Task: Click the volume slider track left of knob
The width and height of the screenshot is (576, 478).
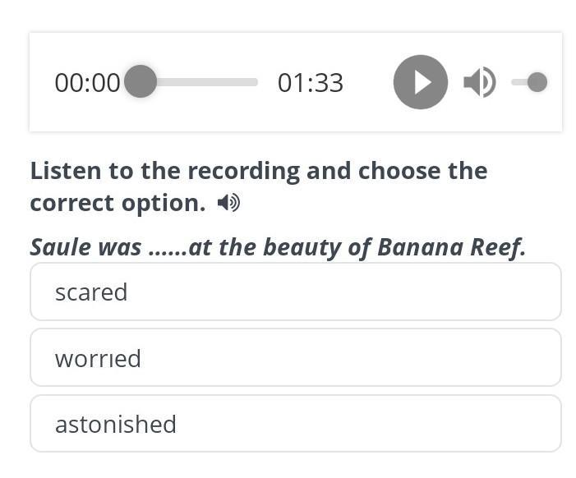Action: (519, 82)
